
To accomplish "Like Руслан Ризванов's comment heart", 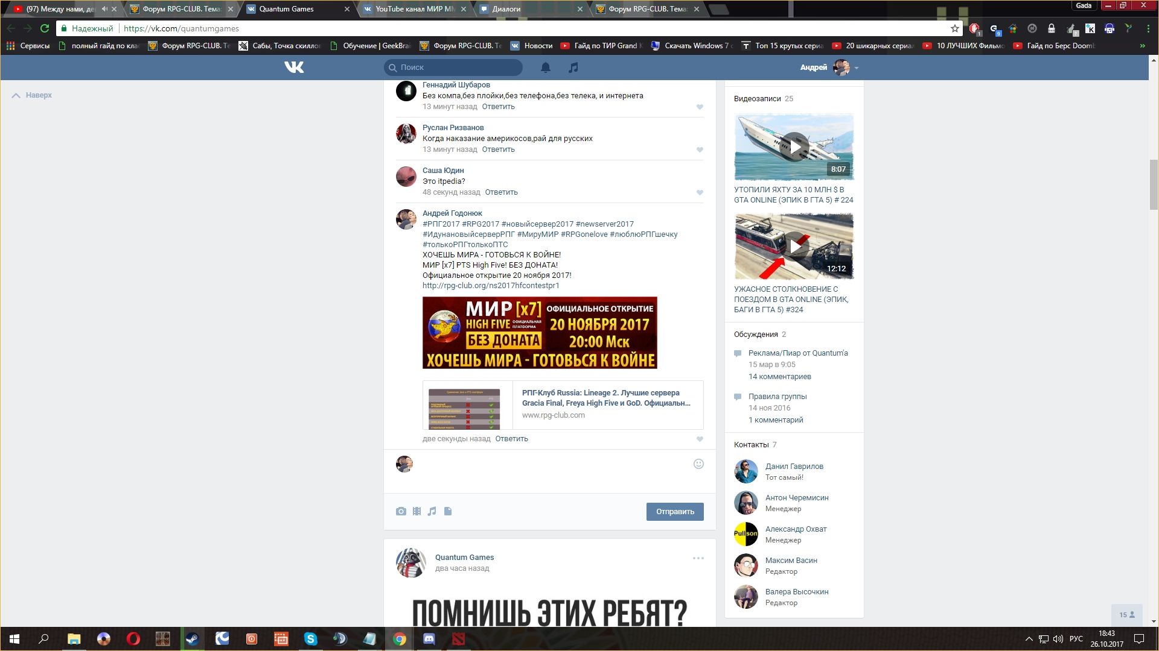I will click(700, 150).
